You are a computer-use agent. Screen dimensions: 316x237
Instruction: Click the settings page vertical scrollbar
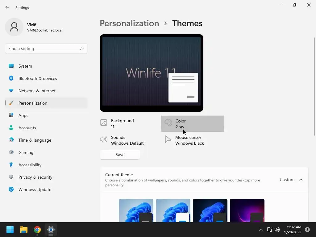[314, 87]
